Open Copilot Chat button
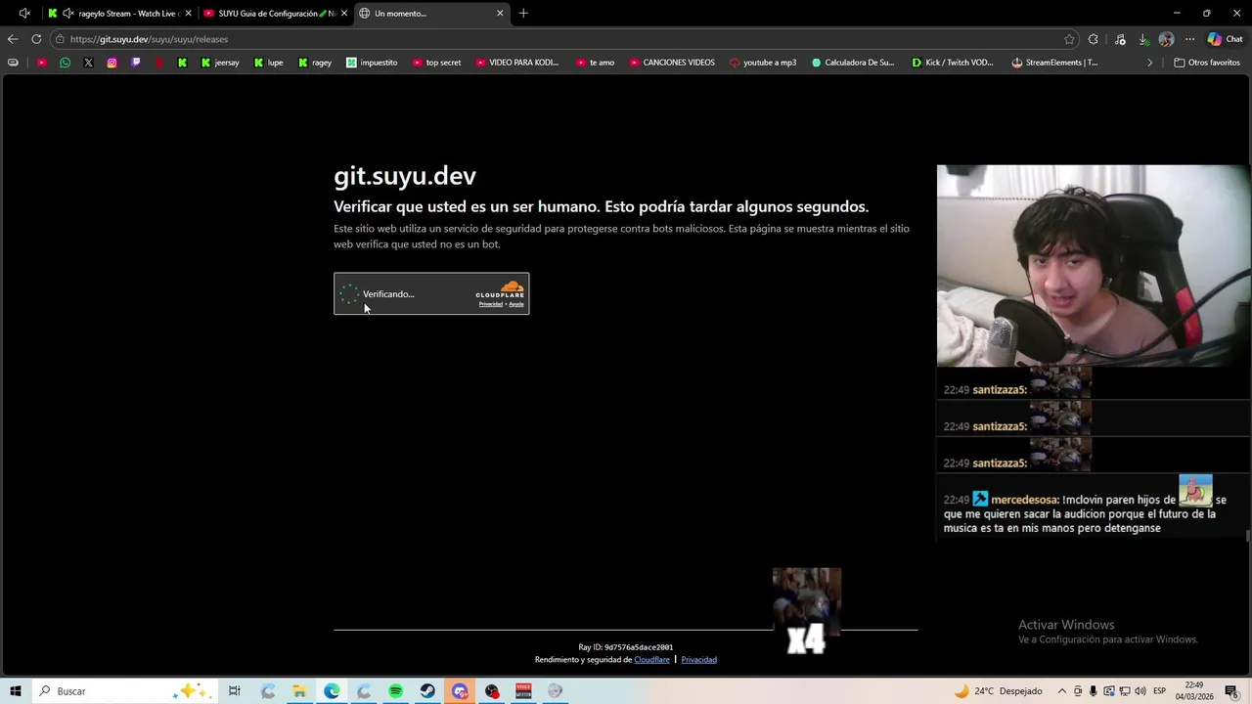Image resolution: width=1252 pixels, height=704 pixels. coord(1225,39)
